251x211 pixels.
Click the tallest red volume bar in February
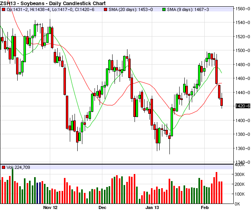216,188
